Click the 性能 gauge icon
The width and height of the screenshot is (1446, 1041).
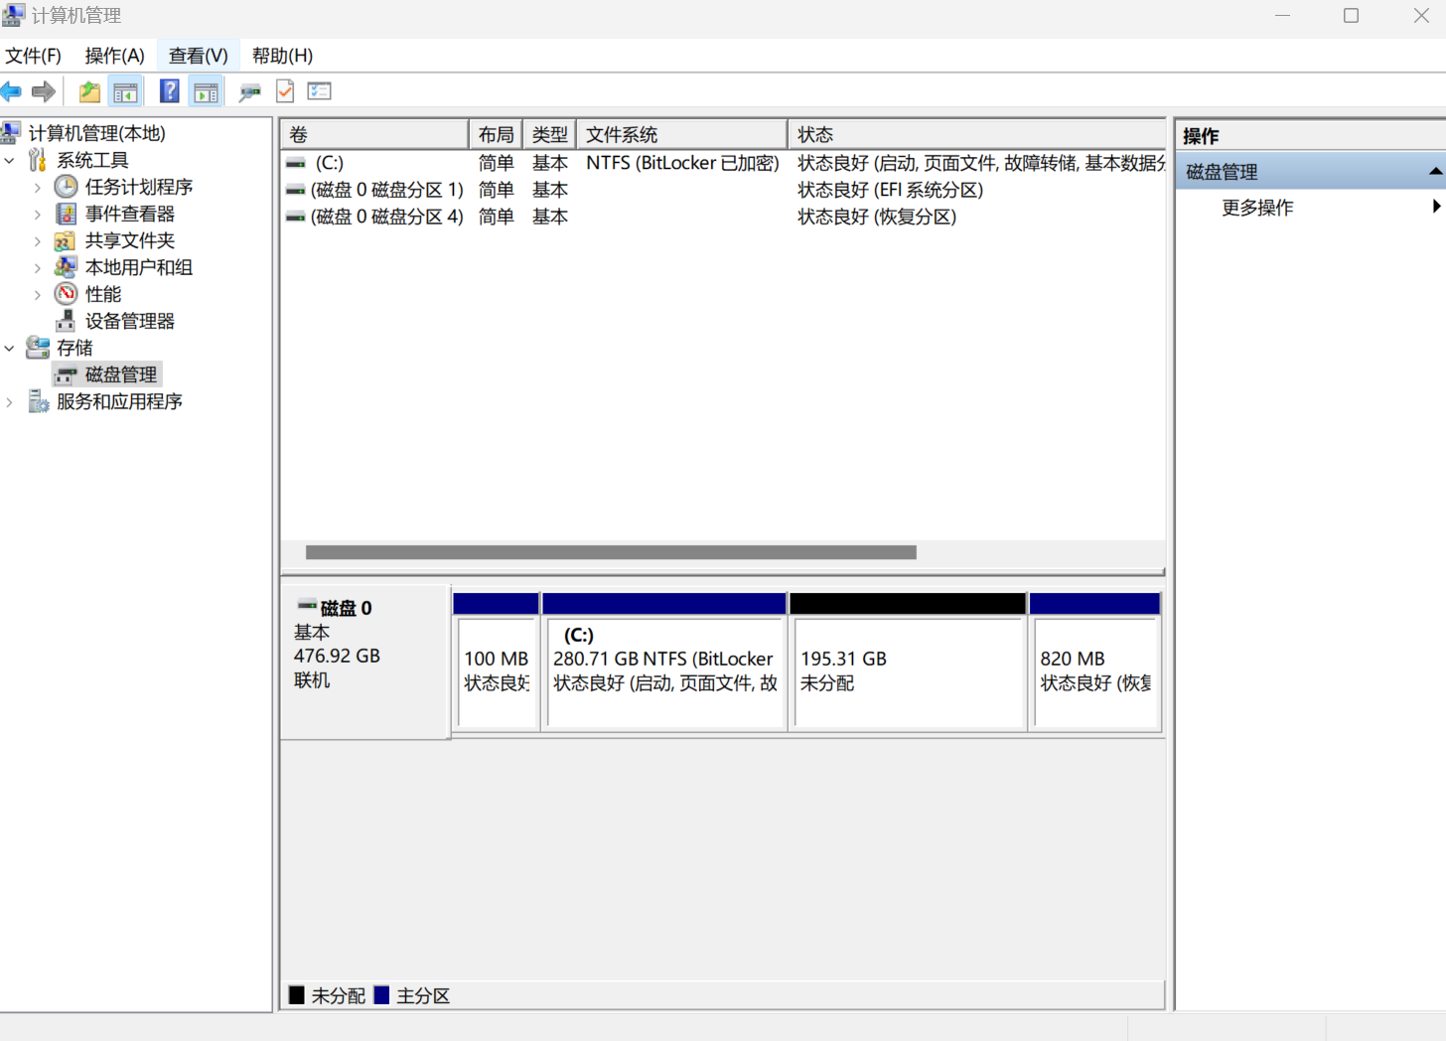66,293
